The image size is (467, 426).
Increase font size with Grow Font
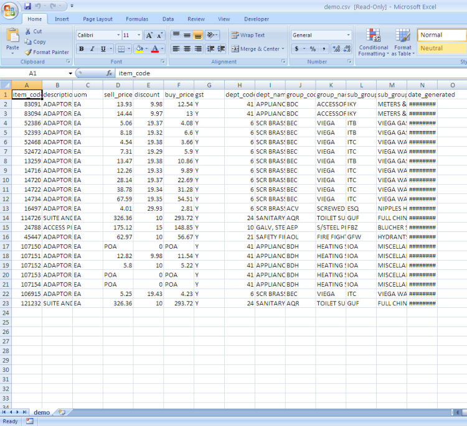149,35
